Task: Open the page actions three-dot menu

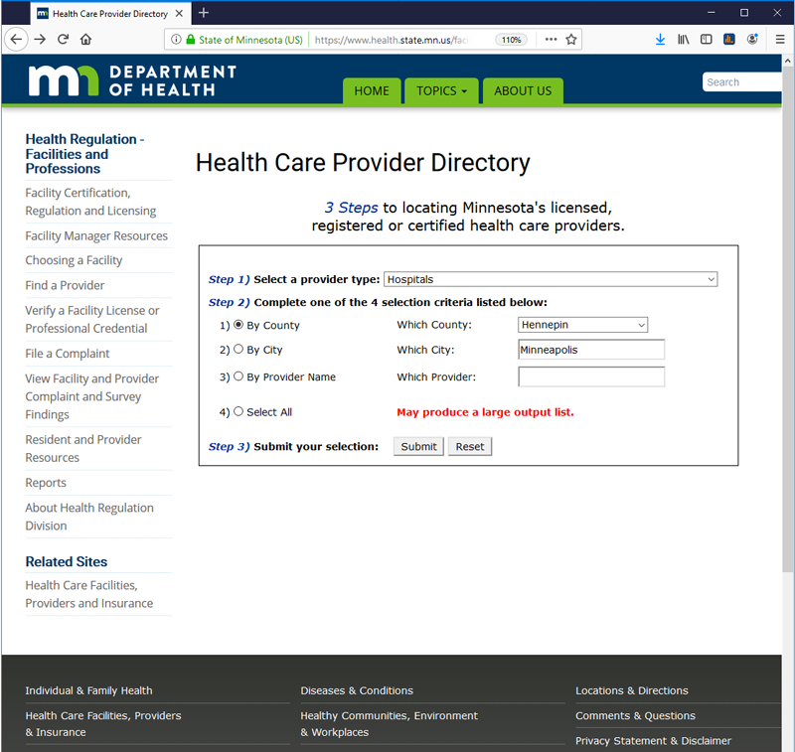Action: [x=551, y=40]
